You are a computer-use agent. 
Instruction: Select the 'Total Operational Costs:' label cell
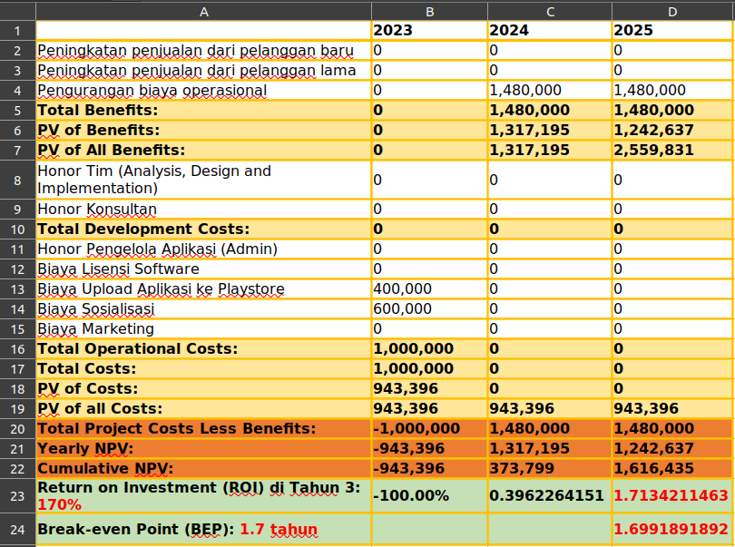[203, 349]
